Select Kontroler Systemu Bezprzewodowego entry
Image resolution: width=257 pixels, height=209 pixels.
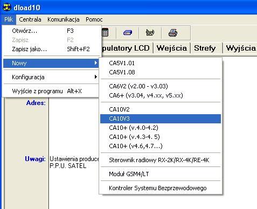161,188
